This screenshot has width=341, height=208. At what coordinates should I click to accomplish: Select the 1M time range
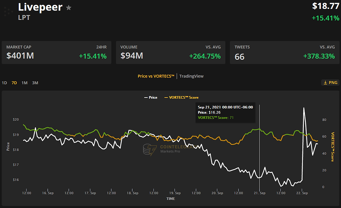[24, 83]
